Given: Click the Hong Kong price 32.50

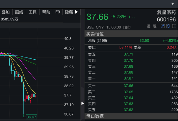Looking at the screenshot, I should (x=144, y=41).
